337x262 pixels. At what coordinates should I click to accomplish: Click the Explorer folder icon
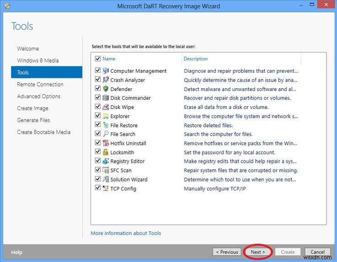[106, 116]
